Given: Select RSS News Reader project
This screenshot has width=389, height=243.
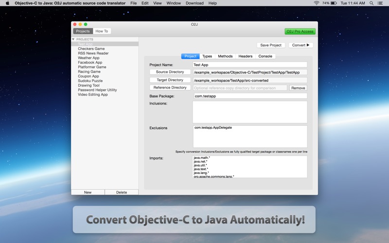Looking at the screenshot, I should coord(105,53).
